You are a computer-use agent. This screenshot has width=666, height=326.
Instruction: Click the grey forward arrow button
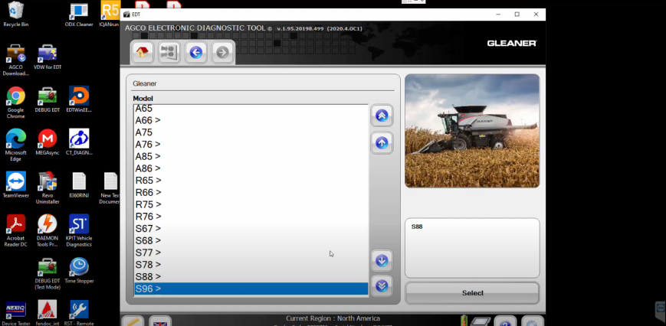[x=222, y=52]
